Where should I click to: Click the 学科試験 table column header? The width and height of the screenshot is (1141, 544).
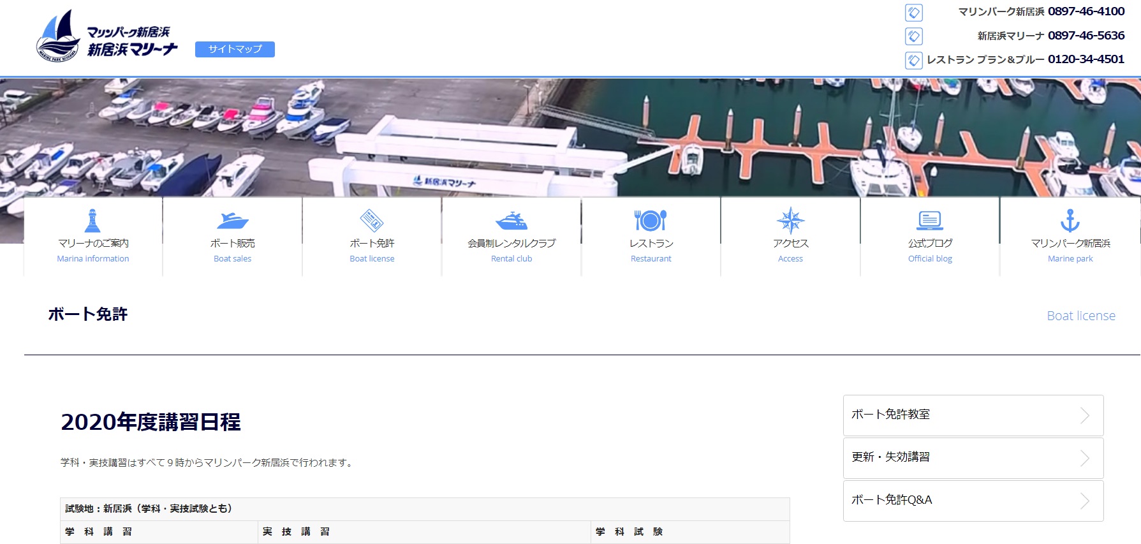pyautogui.click(x=690, y=532)
